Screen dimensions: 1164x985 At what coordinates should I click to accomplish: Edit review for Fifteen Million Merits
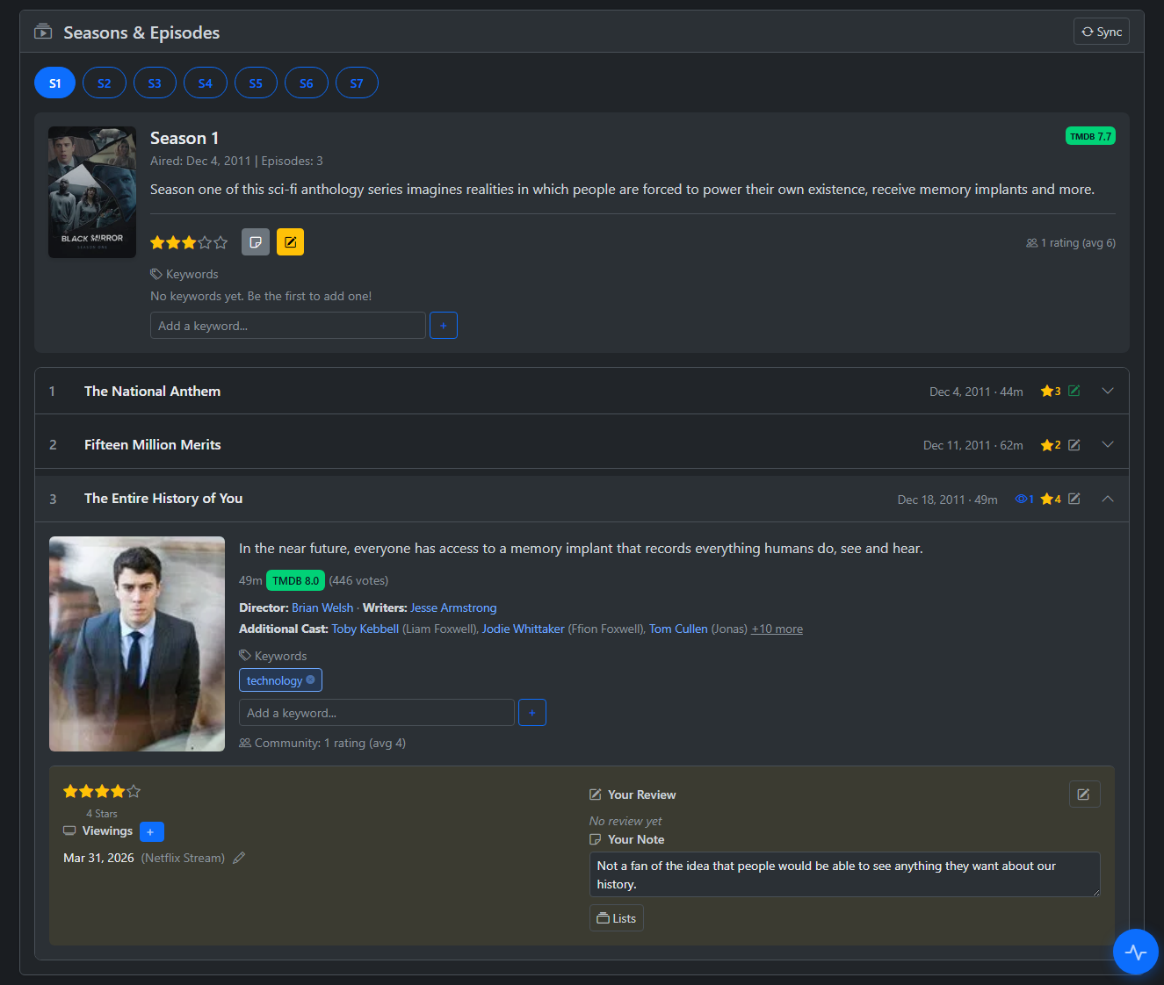pos(1074,445)
